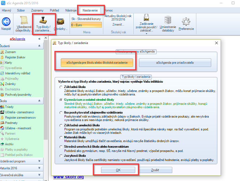240x181 pixels.
Task: Open the aScAgenda sidebar link
Action: point(17,39)
